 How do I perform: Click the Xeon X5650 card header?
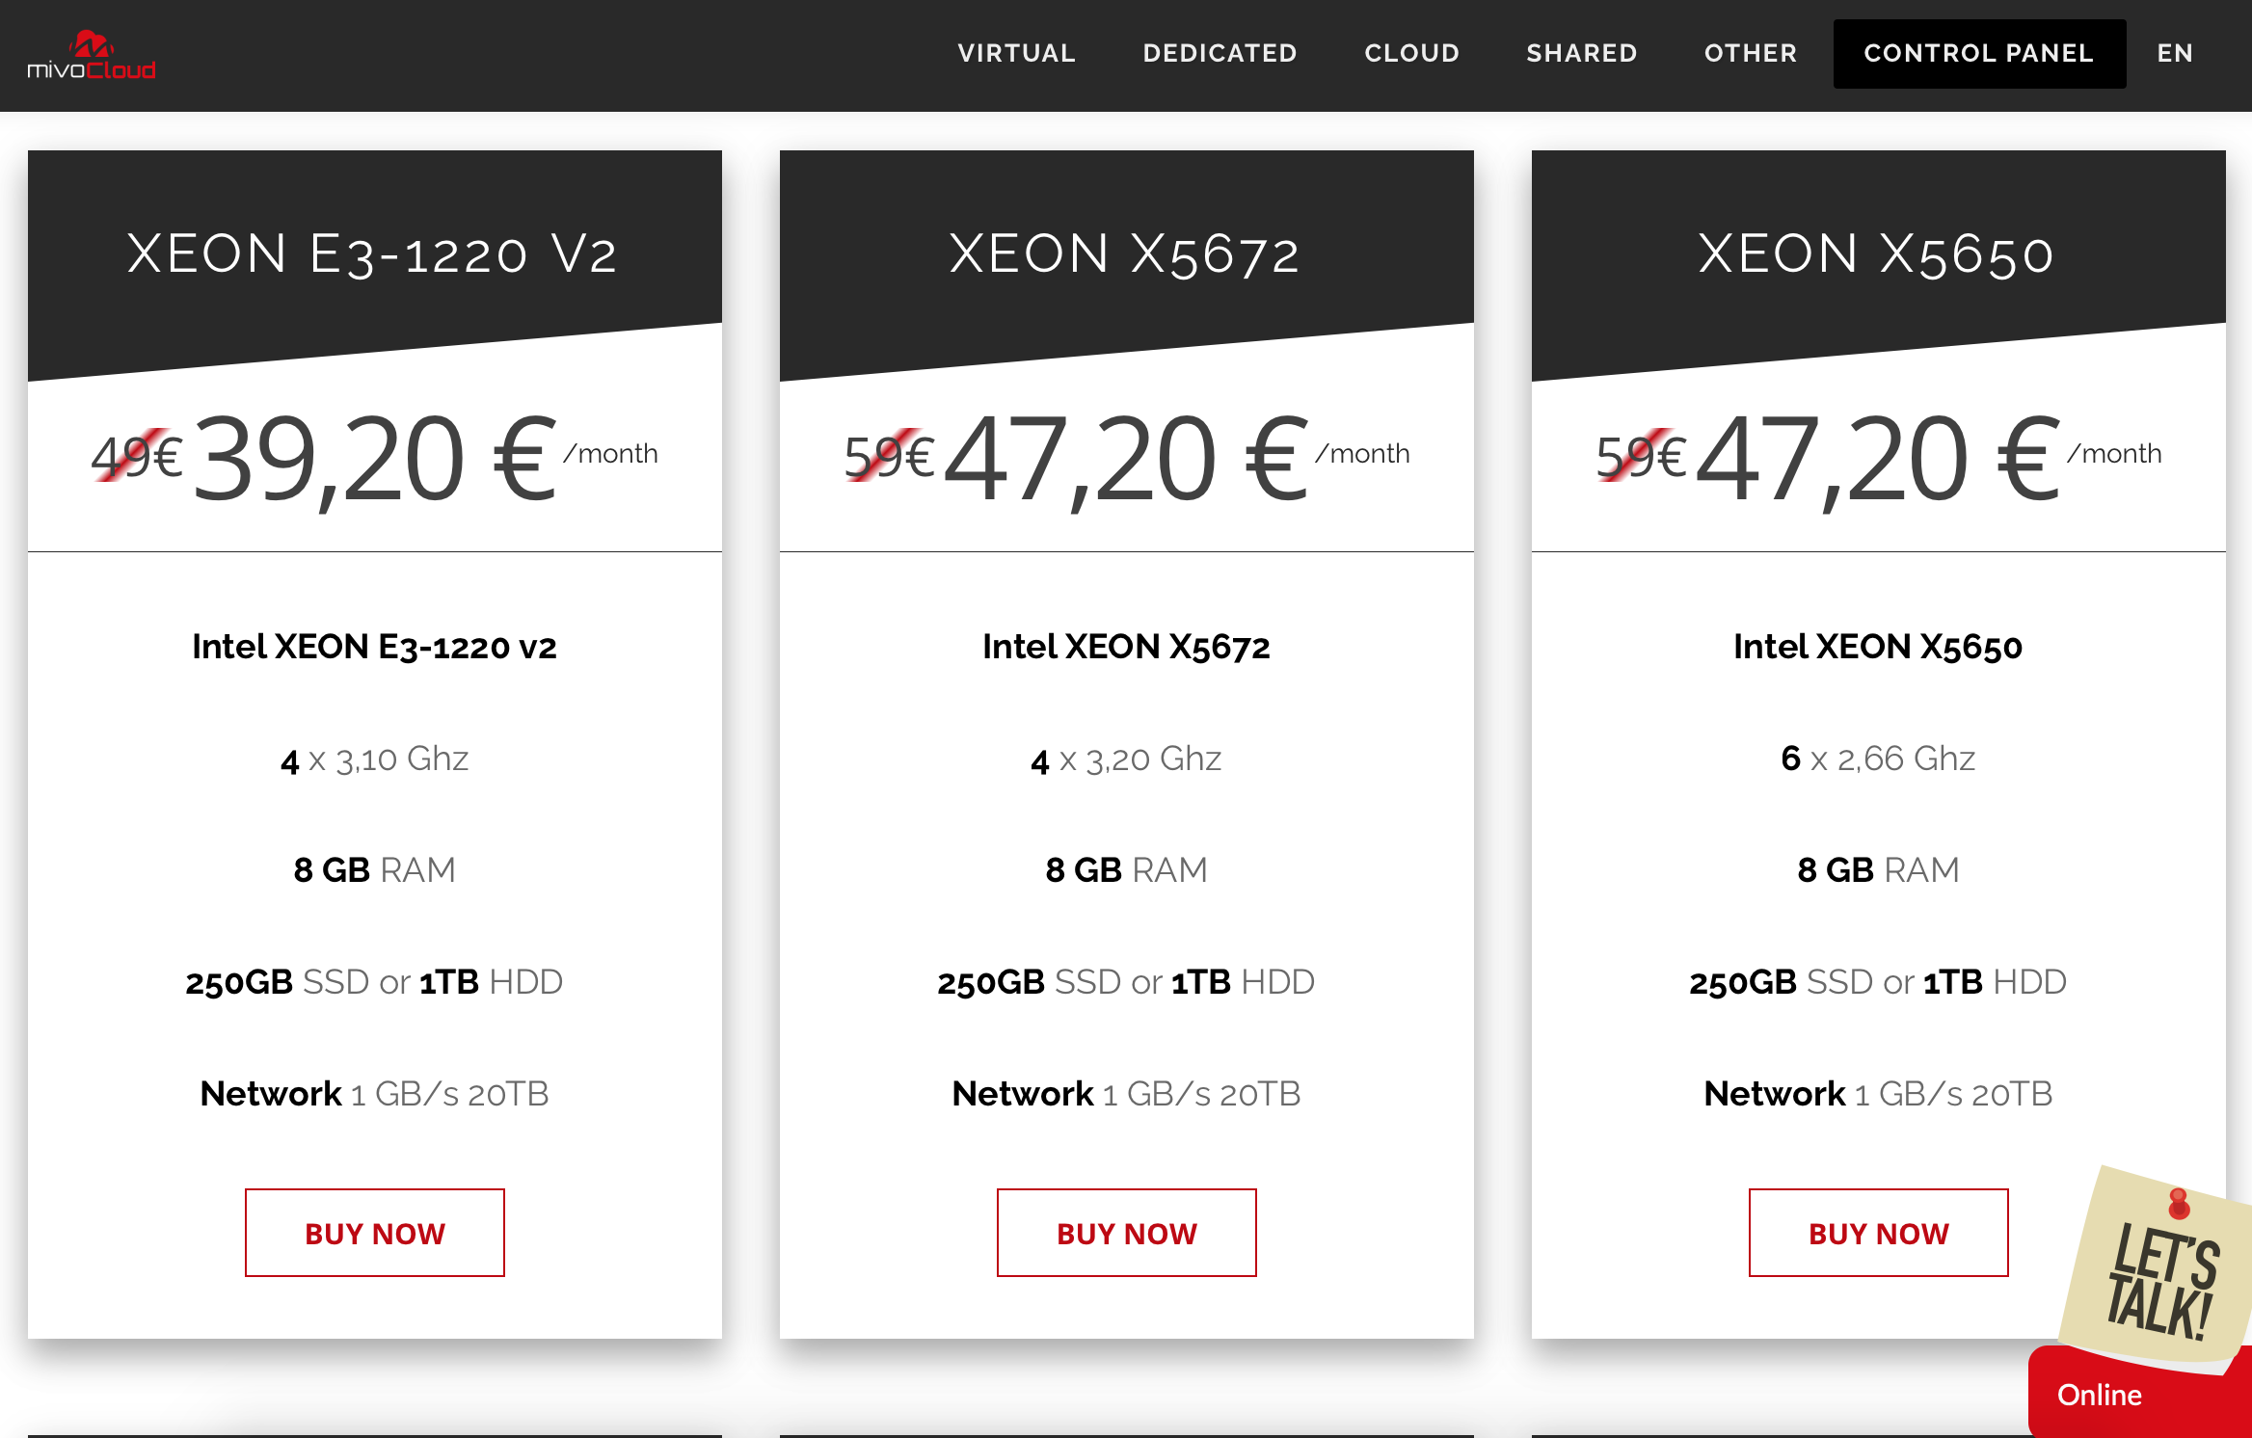tap(1876, 254)
